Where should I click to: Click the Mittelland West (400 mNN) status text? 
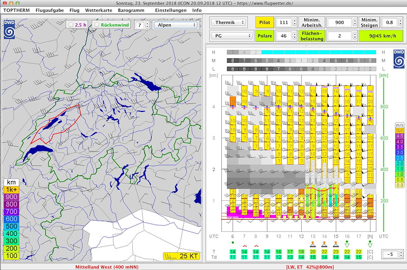(x=107, y=267)
